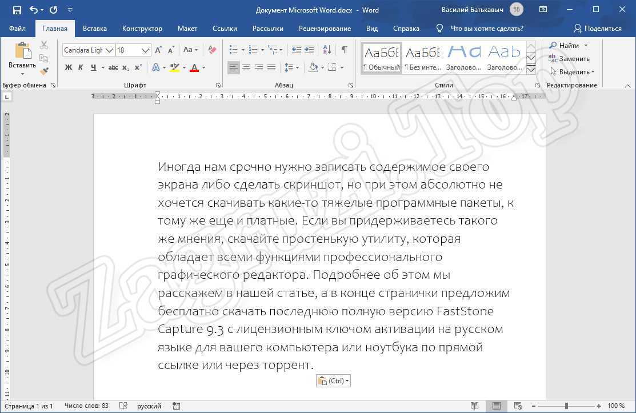The image size is (636, 413).
Task: Click the Заменить button
Action: pos(569,59)
